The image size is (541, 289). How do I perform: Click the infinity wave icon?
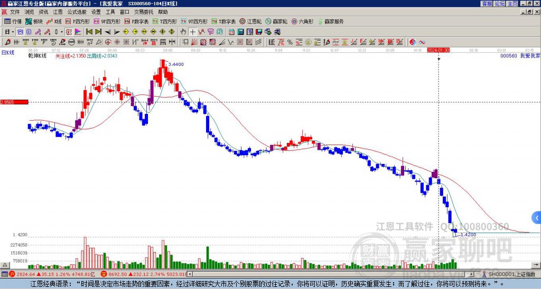(422, 42)
